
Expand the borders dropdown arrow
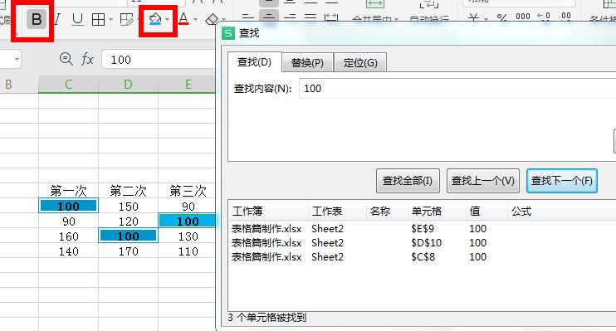pos(110,19)
